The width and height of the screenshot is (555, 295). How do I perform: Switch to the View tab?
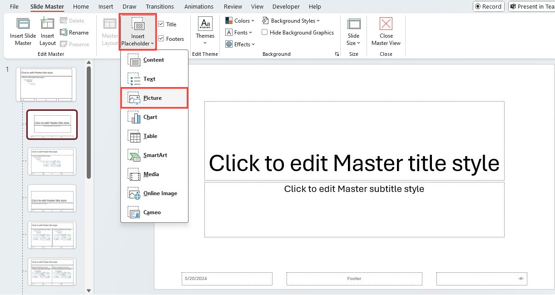[x=258, y=6]
